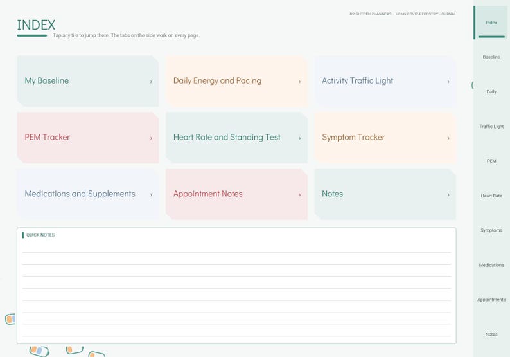Open the Daily Energy and Pacing tile
This screenshot has width=510, height=357.
(x=236, y=81)
